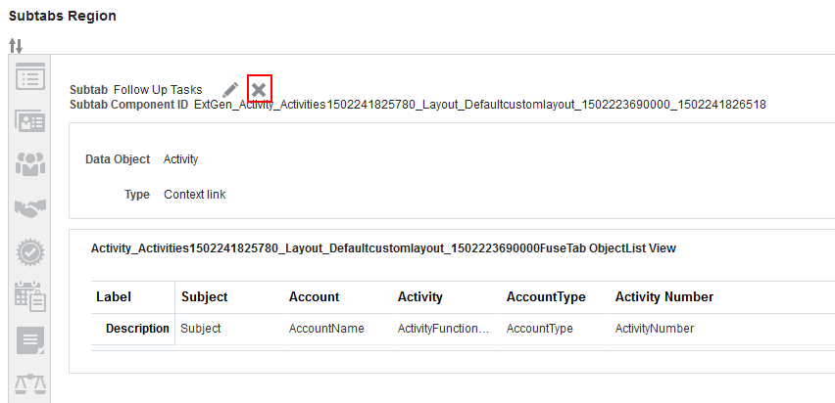Click the Account column header
Image resolution: width=835 pixels, height=403 pixels.
314,296
